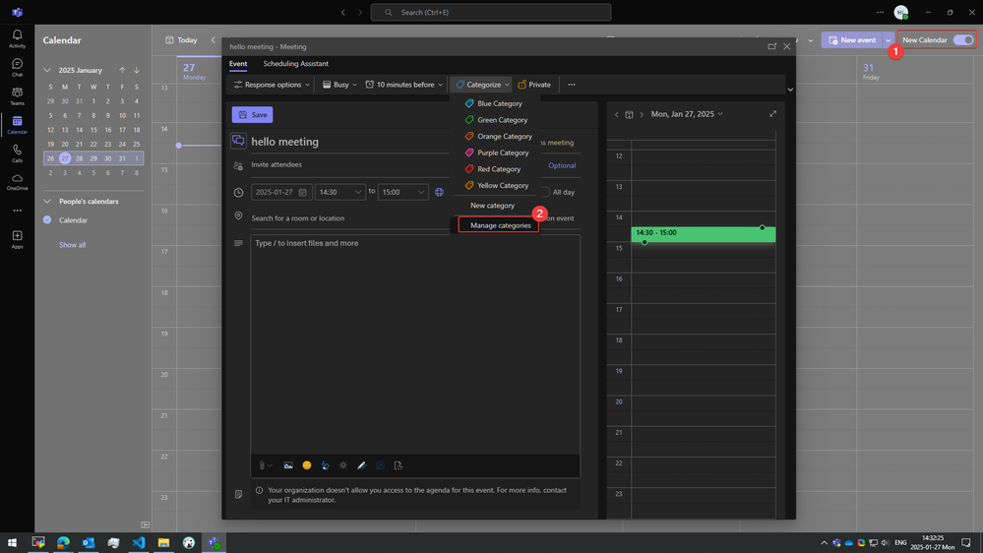Click the Today button
Viewport: 983px width, 553px height.
(180, 40)
